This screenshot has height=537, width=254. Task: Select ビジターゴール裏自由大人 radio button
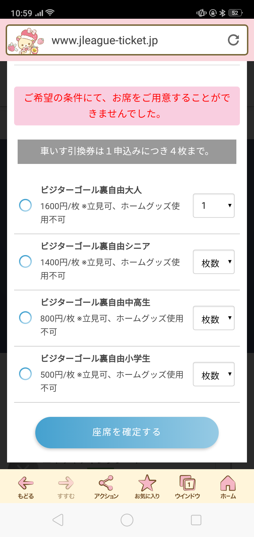[25, 205]
